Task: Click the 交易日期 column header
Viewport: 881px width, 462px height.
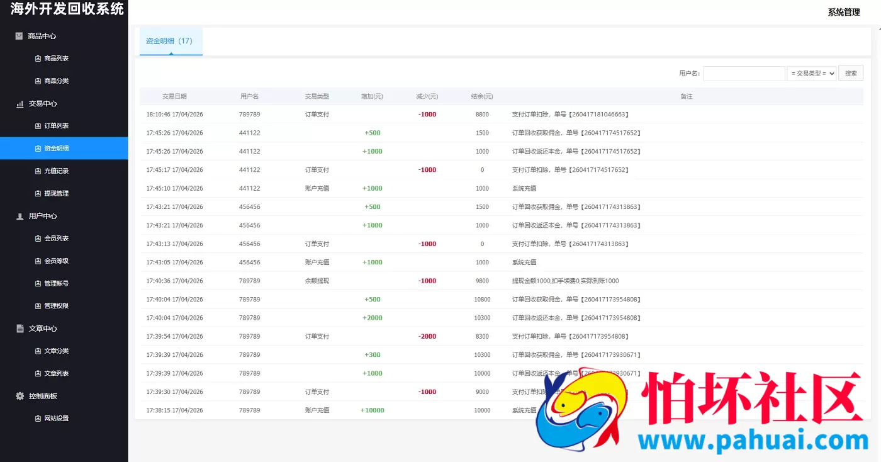Action: [x=174, y=96]
